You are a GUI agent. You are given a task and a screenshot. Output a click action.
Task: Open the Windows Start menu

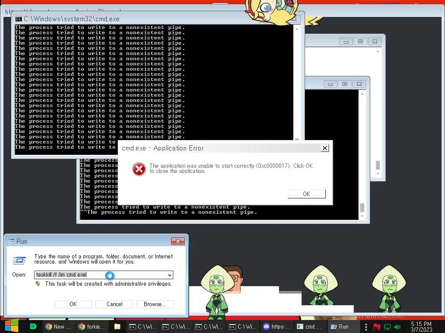12,326
